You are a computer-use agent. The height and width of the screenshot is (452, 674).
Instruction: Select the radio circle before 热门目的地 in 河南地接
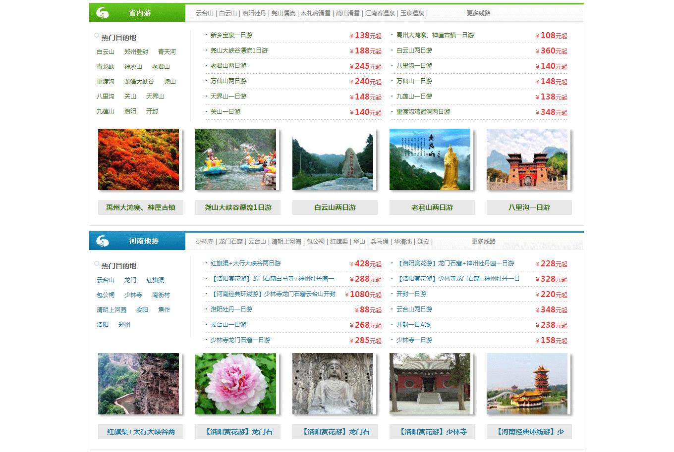(96, 263)
